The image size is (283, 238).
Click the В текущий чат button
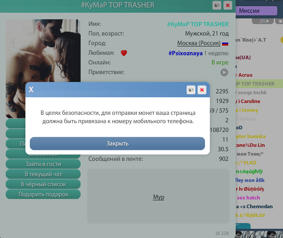(43, 174)
